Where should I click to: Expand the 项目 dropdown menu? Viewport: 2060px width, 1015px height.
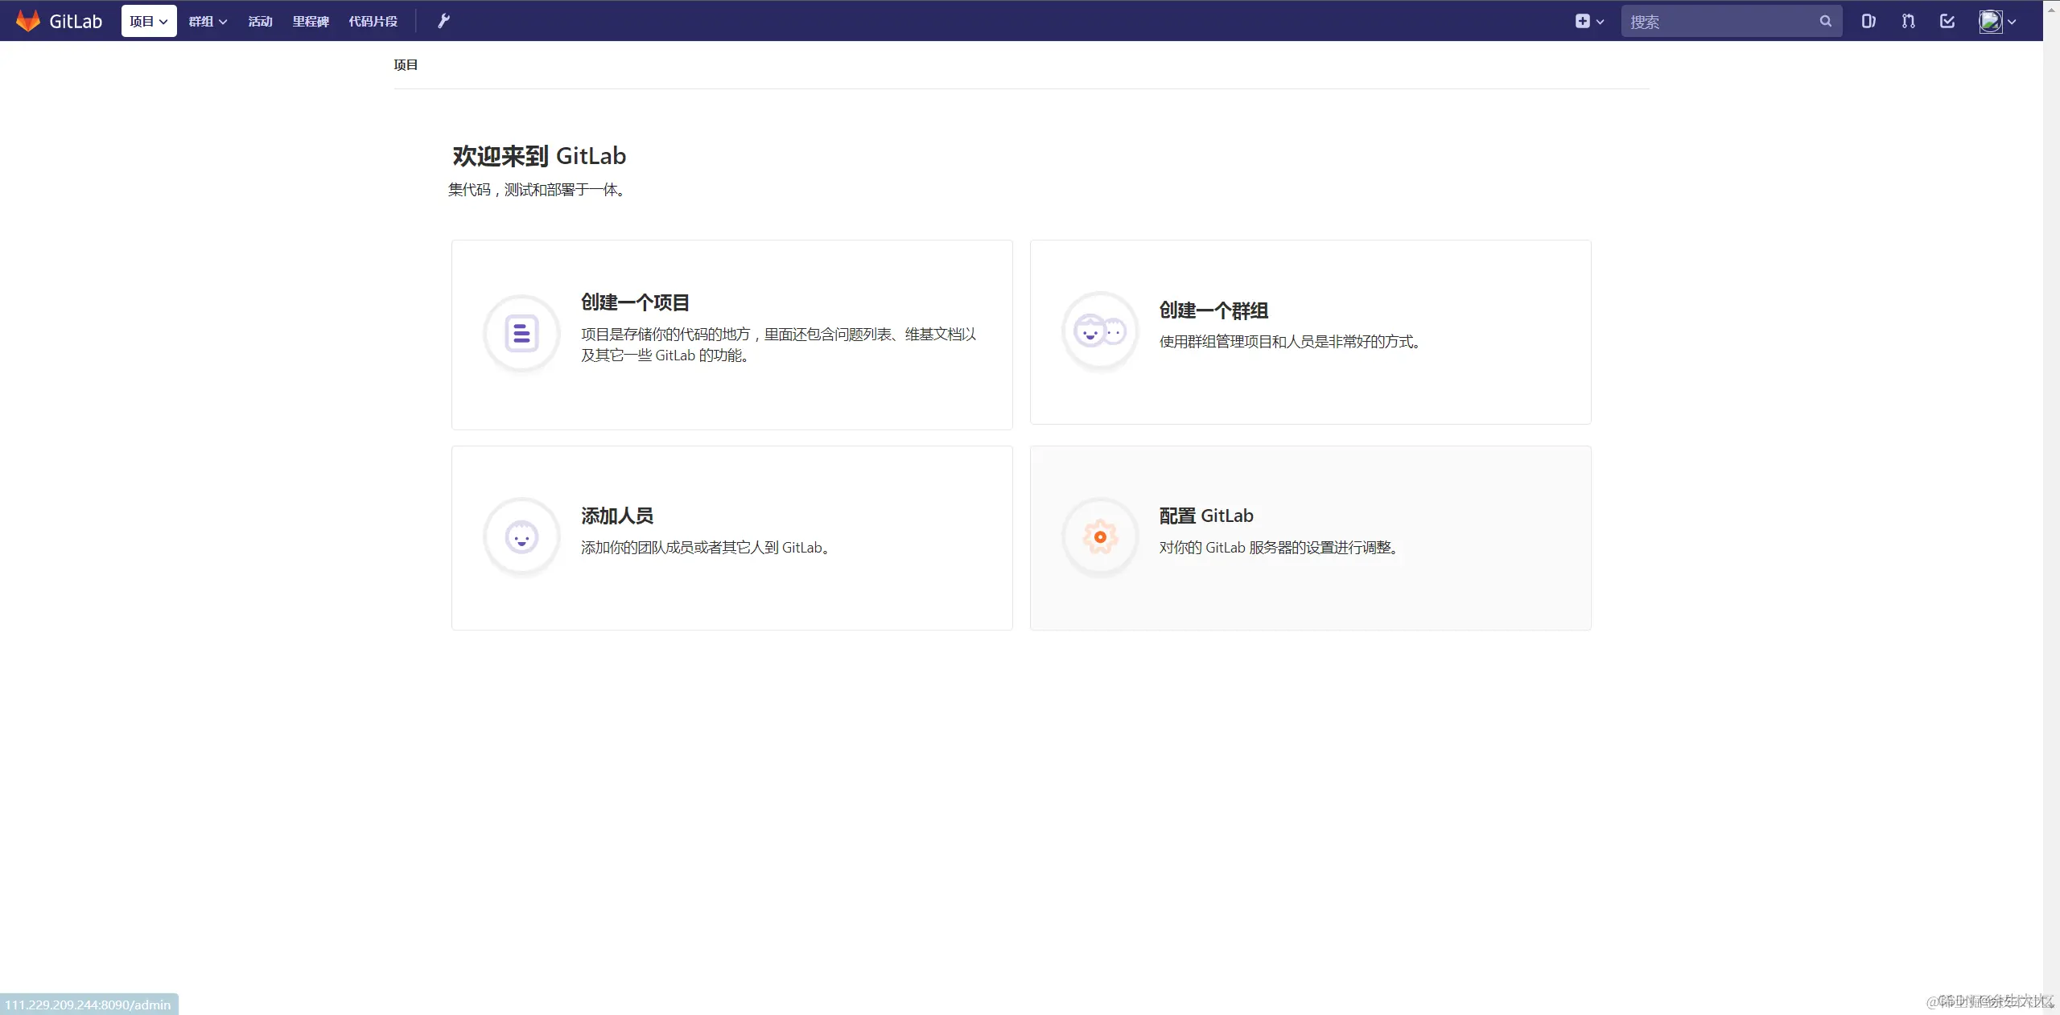pyautogui.click(x=149, y=21)
